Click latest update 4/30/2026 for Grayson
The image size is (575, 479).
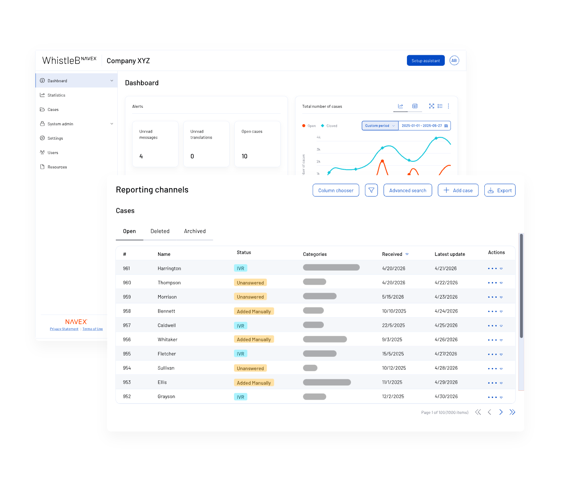(x=446, y=396)
